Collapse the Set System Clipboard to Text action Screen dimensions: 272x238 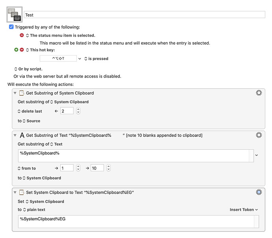coord(15,193)
